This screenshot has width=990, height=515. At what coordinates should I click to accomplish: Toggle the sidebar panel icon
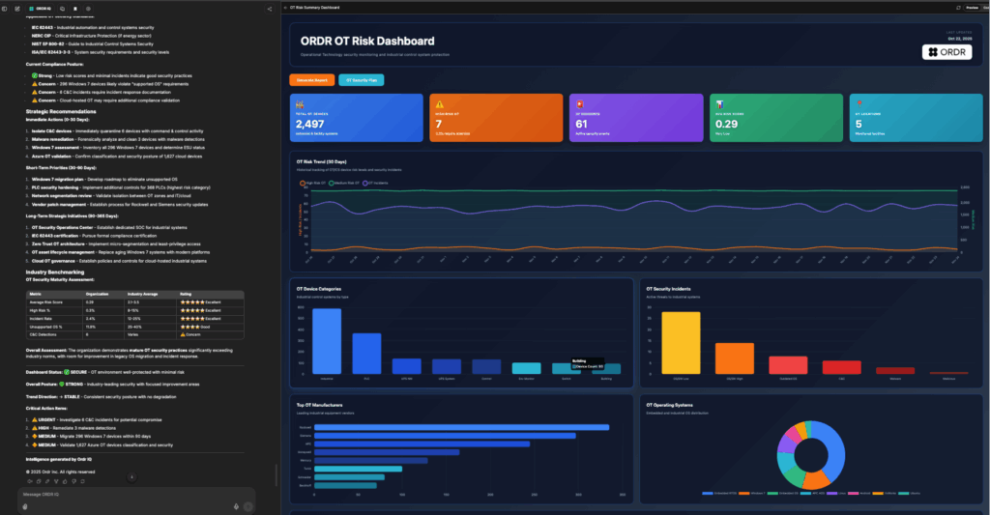click(5, 8)
